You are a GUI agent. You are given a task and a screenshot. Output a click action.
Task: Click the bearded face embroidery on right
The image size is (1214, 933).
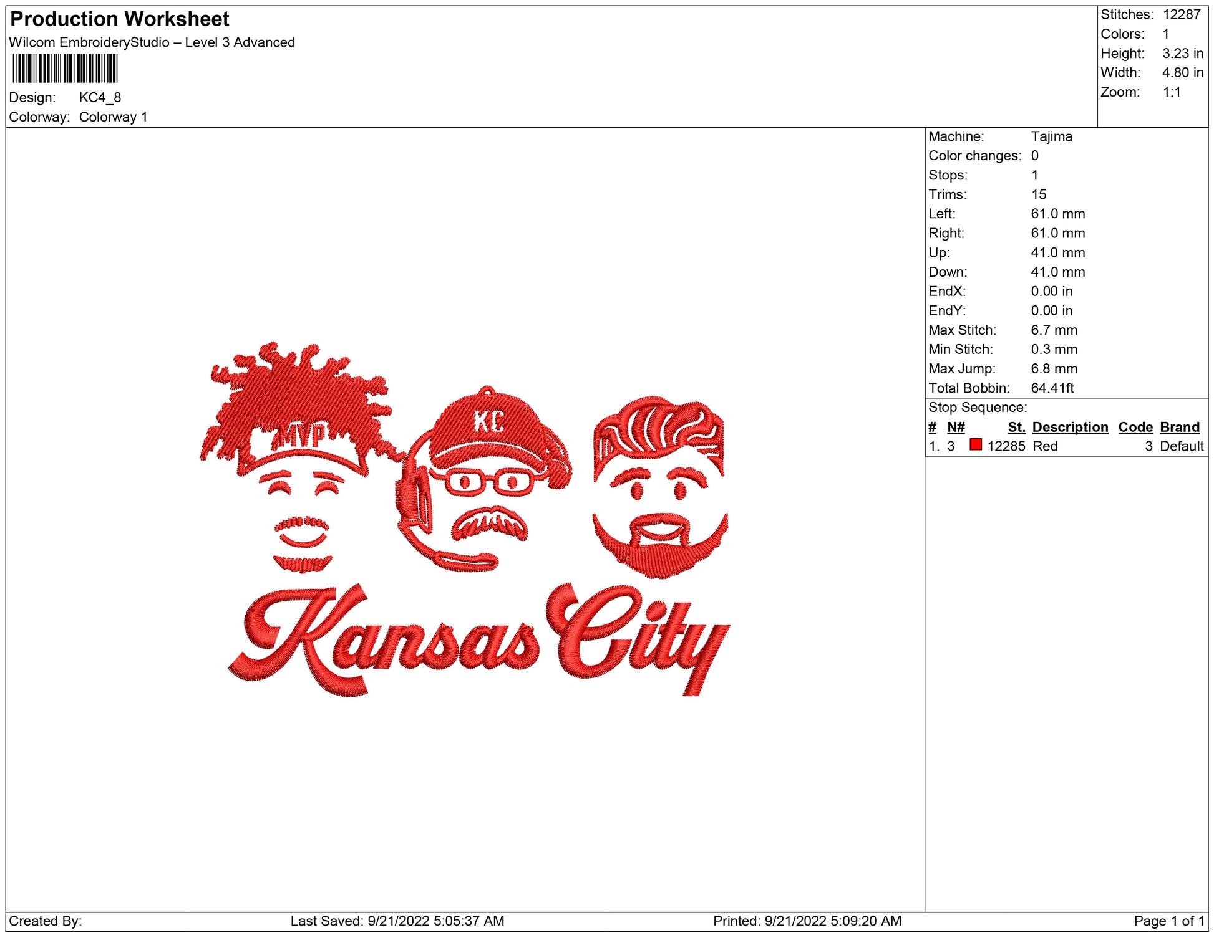click(659, 486)
